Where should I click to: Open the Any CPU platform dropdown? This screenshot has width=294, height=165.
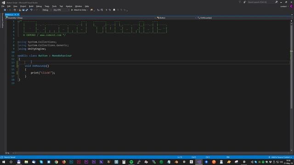coord(61,10)
